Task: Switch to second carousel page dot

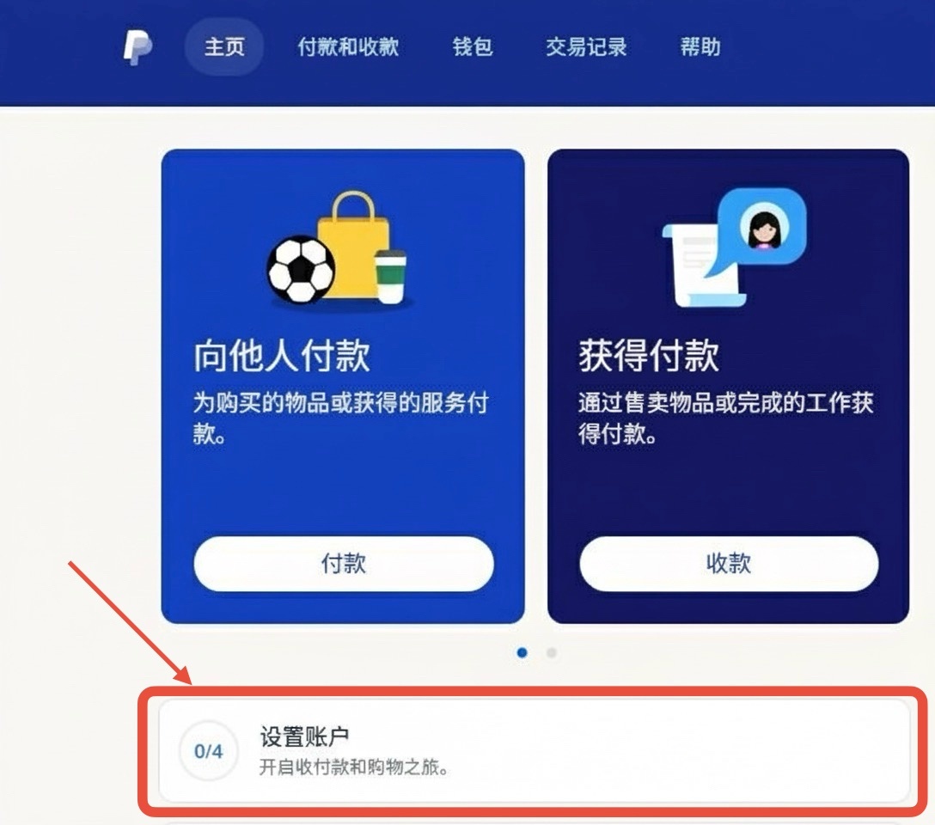Action: (x=552, y=653)
